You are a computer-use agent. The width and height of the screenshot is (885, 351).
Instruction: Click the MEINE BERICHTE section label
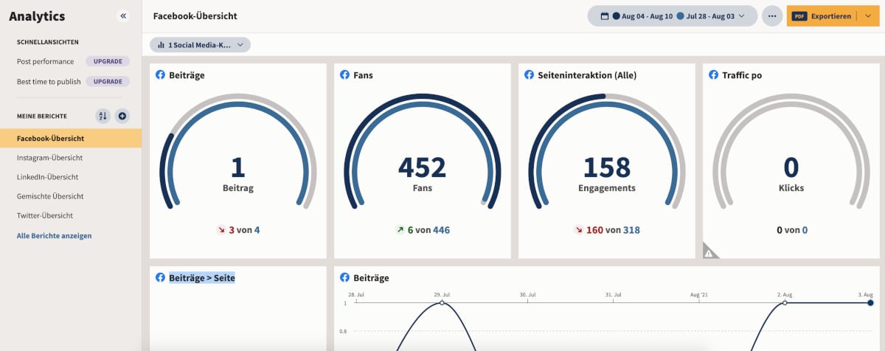[42, 117]
